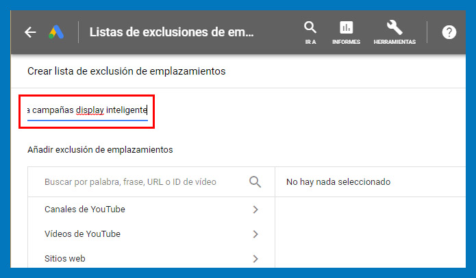Open the Herramientas wrench menu

click(394, 33)
